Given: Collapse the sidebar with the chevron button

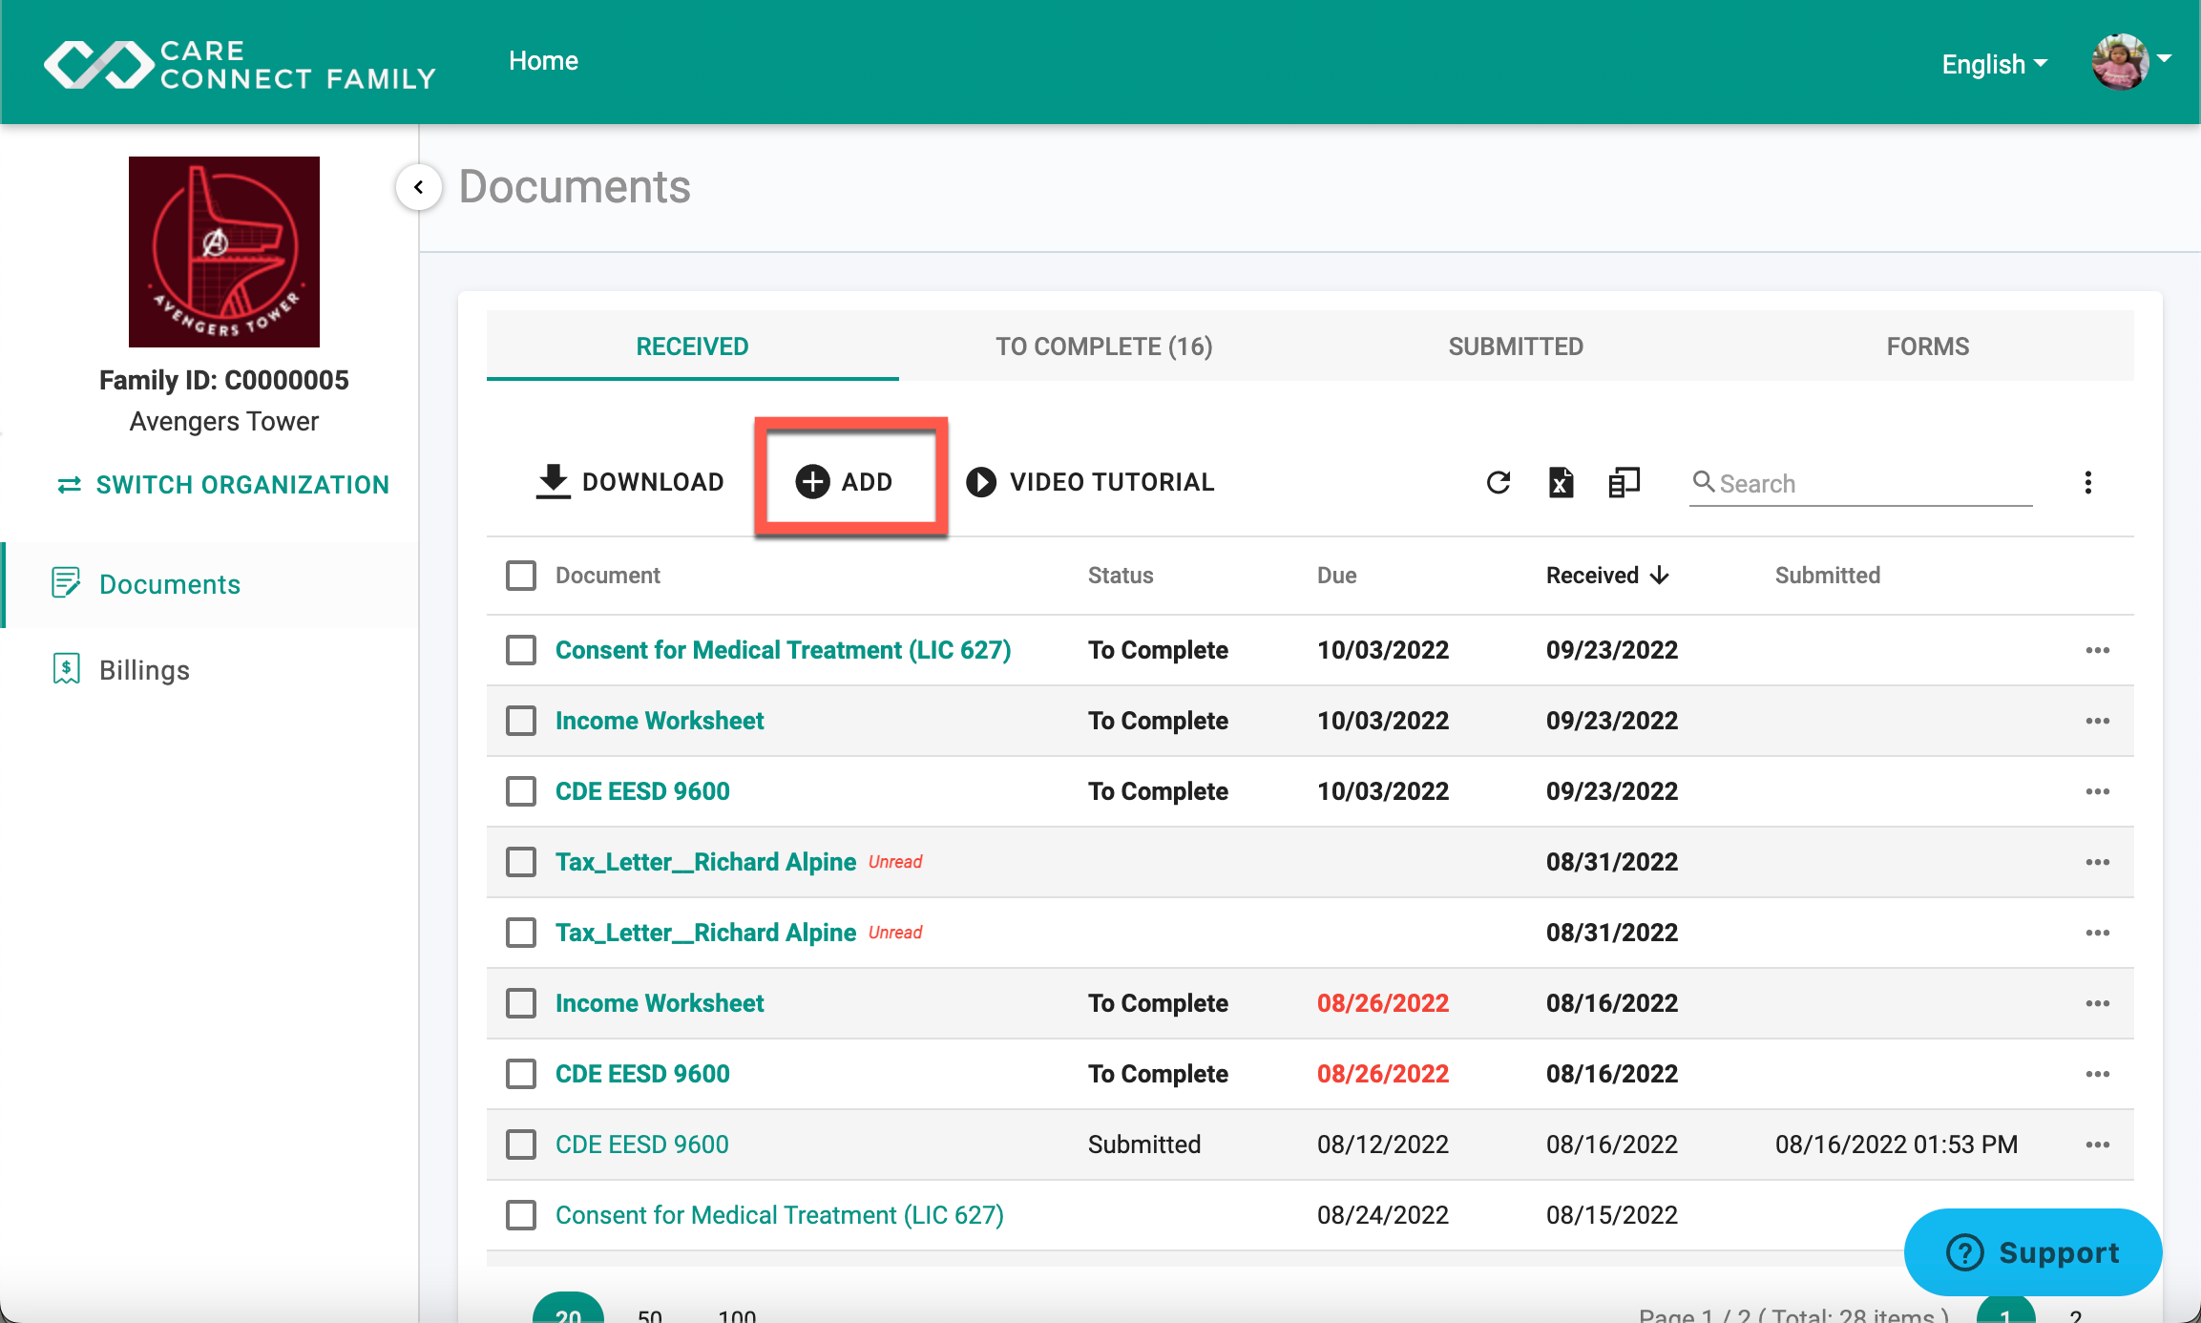Looking at the screenshot, I should (x=419, y=187).
